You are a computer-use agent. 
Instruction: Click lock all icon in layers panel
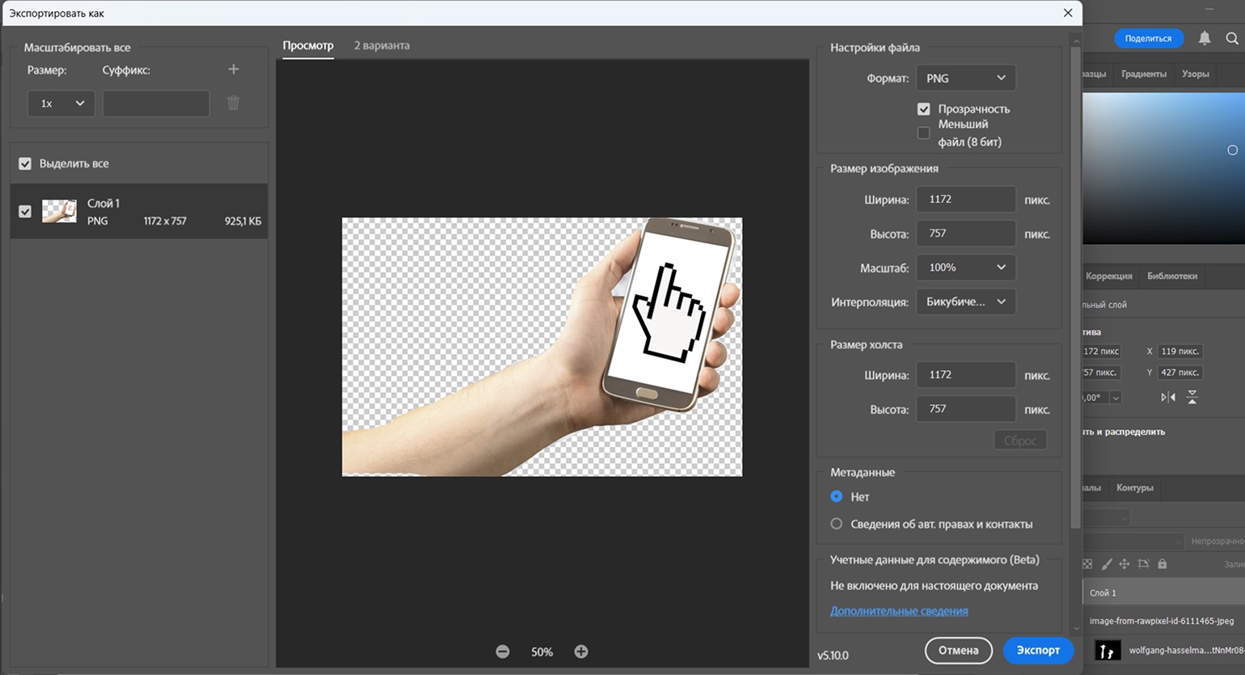1163,564
